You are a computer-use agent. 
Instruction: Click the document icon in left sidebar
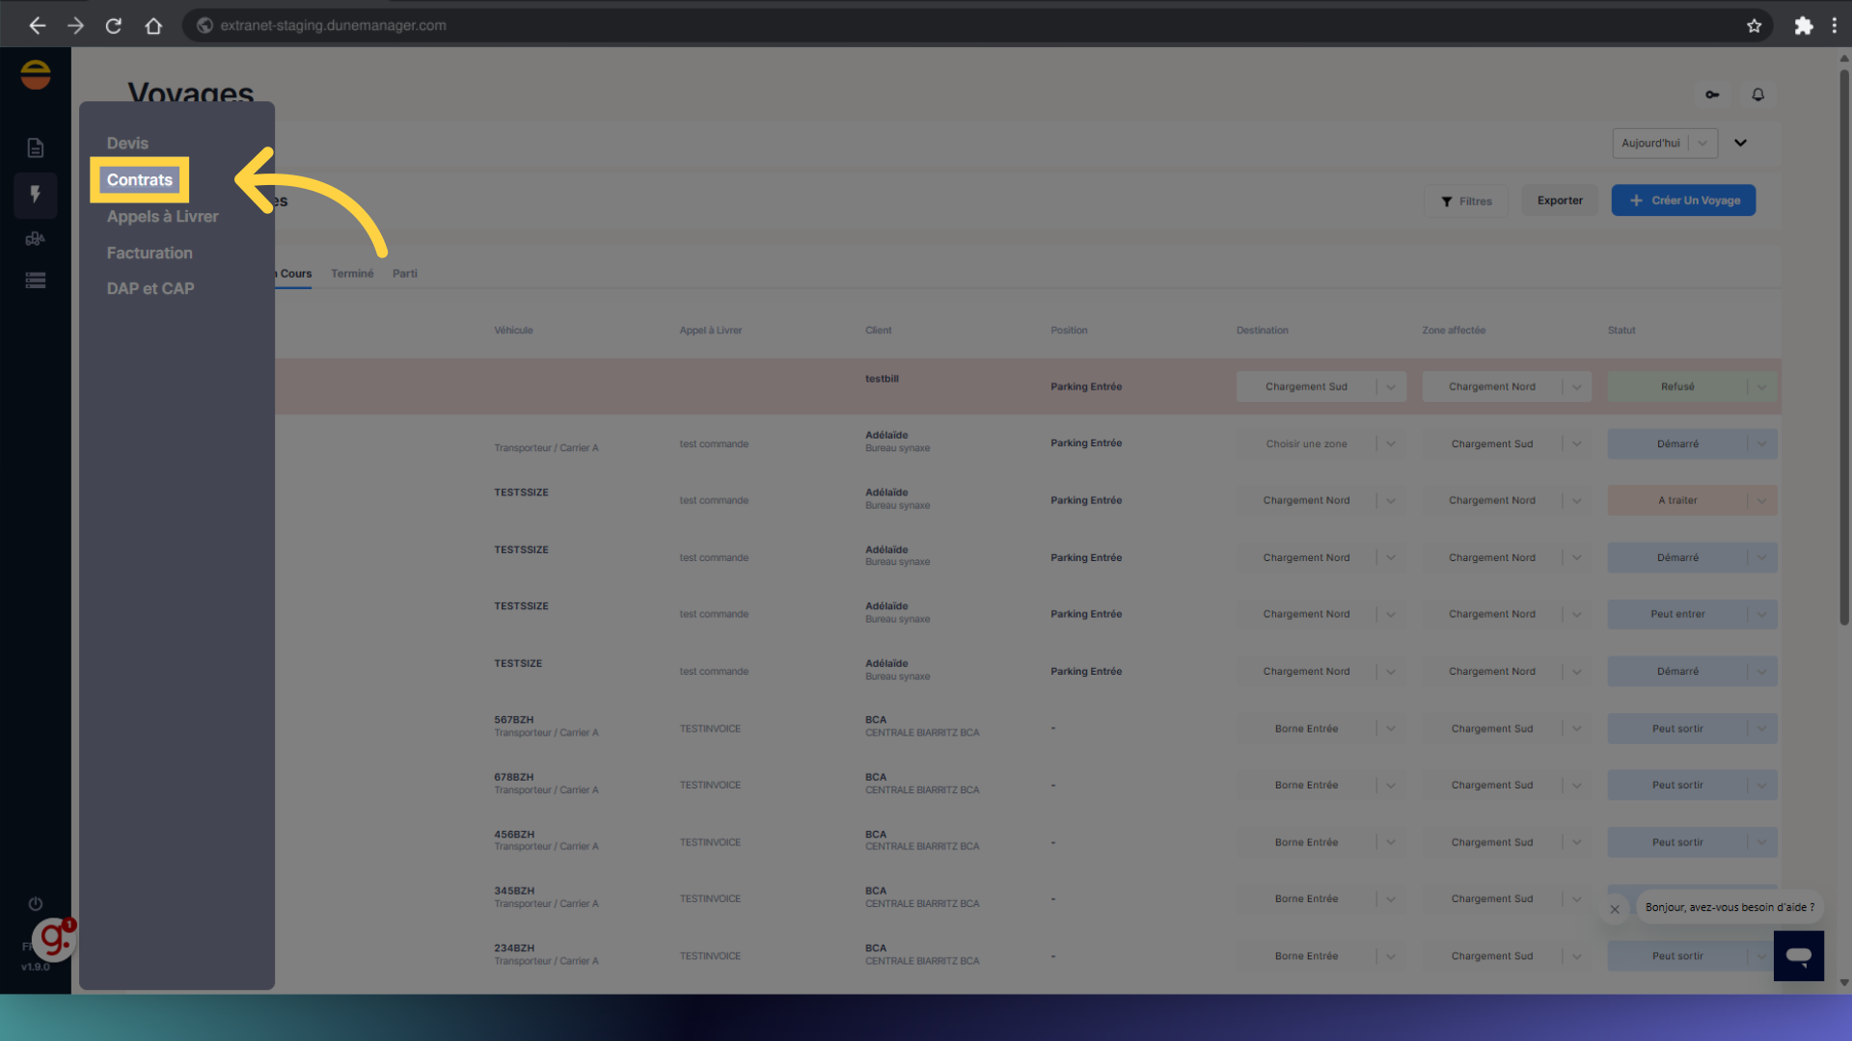coord(36,147)
